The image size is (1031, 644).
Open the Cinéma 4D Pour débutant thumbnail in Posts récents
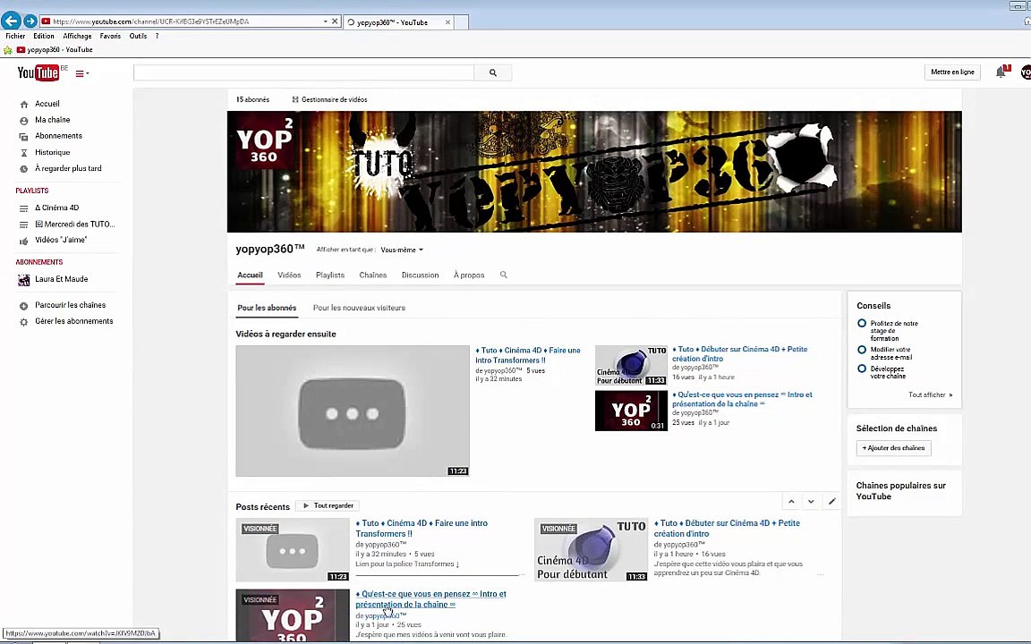pyautogui.click(x=591, y=549)
